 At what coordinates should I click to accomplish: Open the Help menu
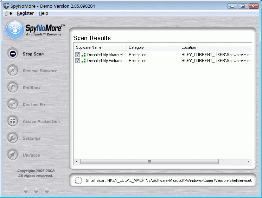(x=43, y=13)
